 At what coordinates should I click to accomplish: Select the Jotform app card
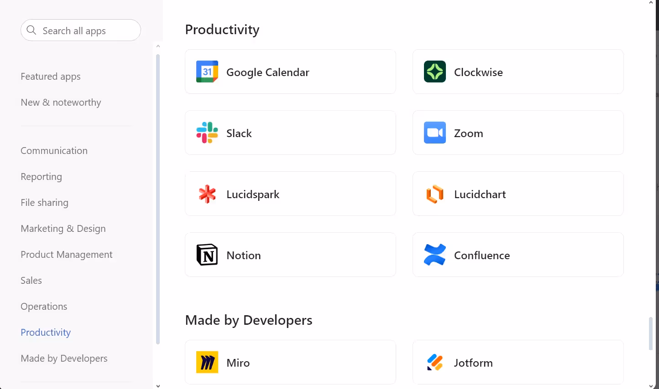pos(518,362)
